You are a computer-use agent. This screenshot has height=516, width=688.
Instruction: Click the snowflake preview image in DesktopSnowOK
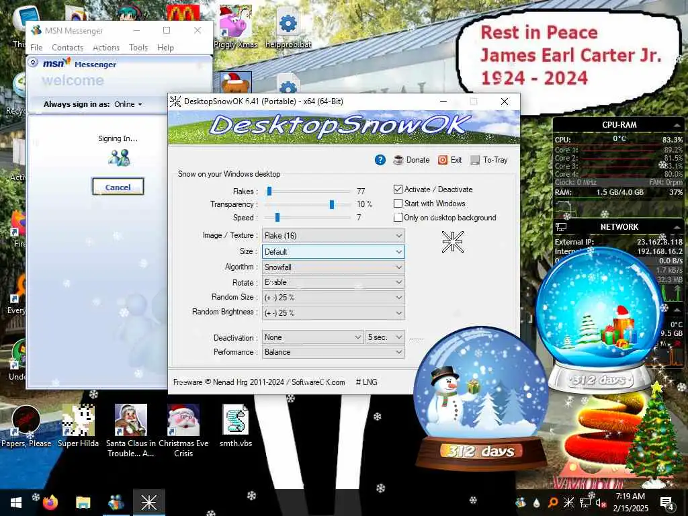point(452,242)
